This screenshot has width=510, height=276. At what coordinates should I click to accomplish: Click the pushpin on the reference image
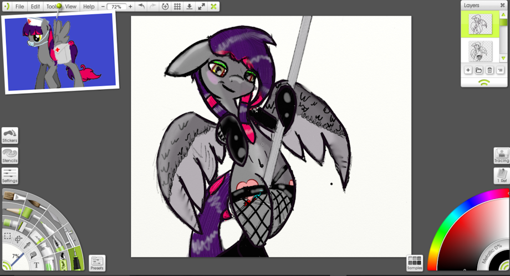click(x=59, y=6)
